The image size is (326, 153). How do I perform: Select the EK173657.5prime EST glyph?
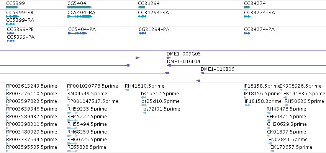coord(272,151)
